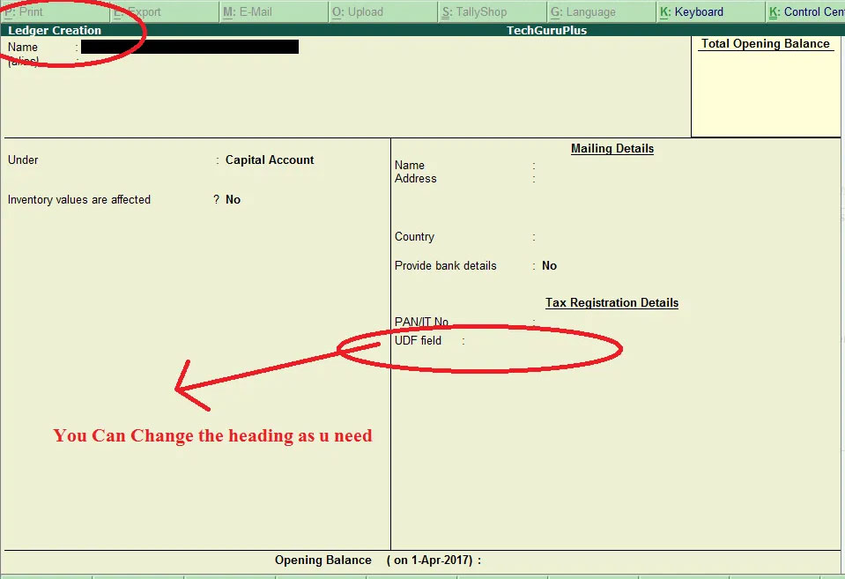Toggle Inventory values are affected No
This screenshot has height=579, width=845.
click(x=233, y=200)
